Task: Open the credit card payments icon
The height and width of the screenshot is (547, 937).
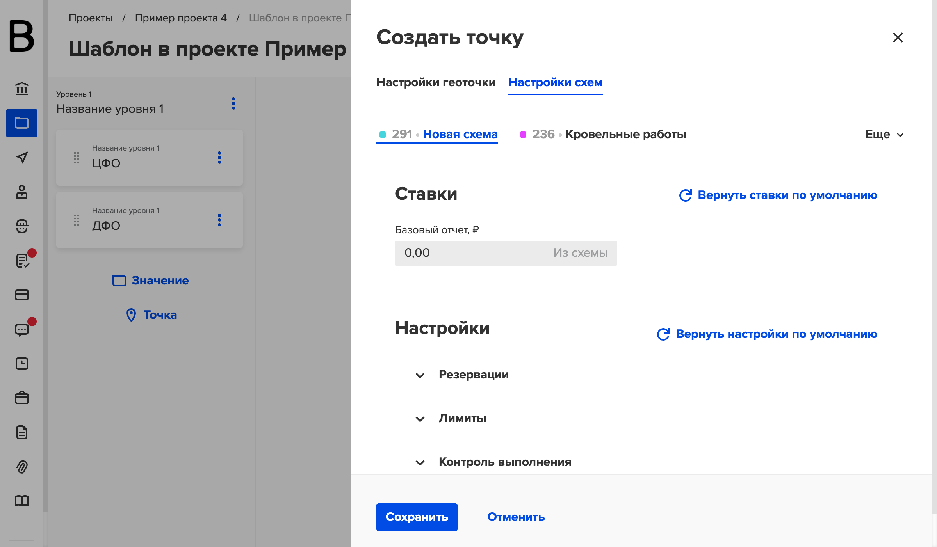Action: click(x=22, y=295)
